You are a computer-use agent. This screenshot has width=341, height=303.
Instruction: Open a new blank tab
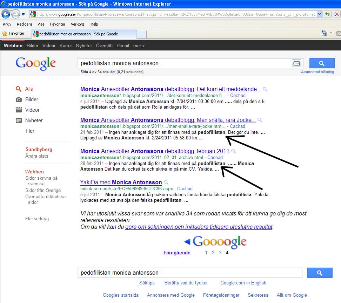(x=141, y=34)
